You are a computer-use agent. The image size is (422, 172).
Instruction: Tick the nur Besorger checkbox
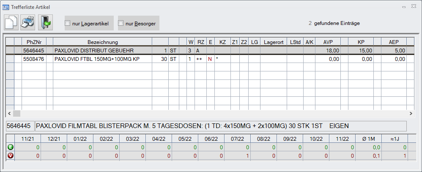(x=121, y=24)
